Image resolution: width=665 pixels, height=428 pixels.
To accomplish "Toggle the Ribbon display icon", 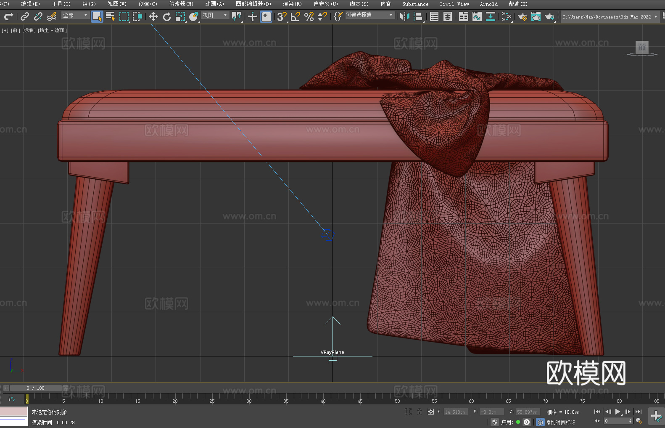I will [464, 16].
